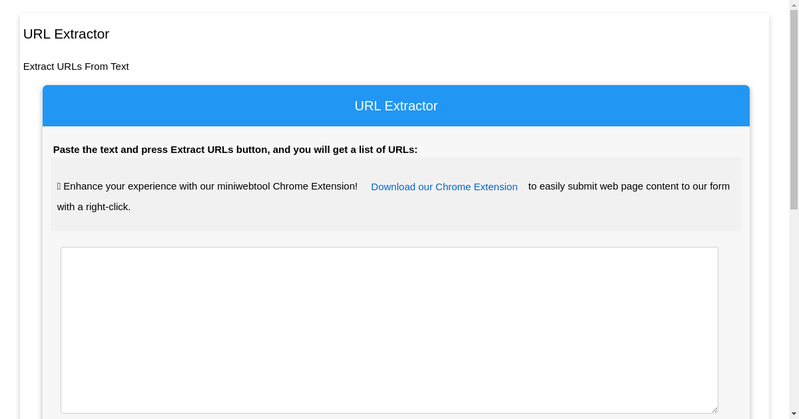The image size is (799, 419).
Task: Click the vertical scrollbar thumb
Action: 794,106
